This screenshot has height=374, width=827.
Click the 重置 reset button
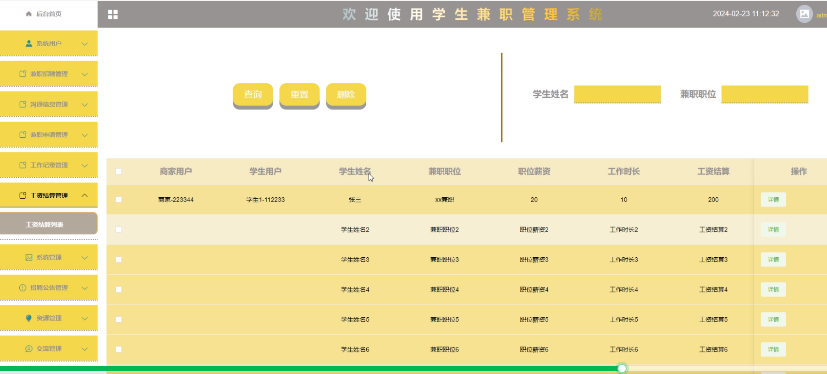click(x=299, y=95)
